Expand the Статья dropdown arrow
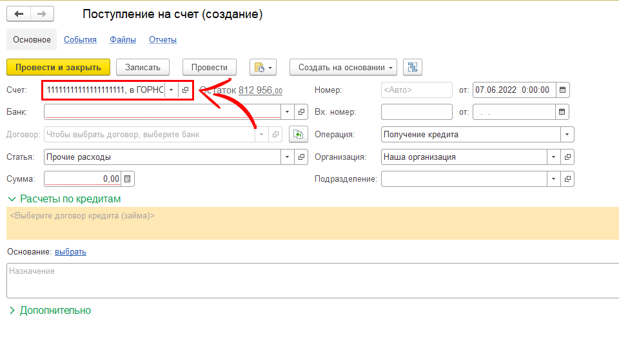Viewport: 619px width, 348px height. click(287, 157)
